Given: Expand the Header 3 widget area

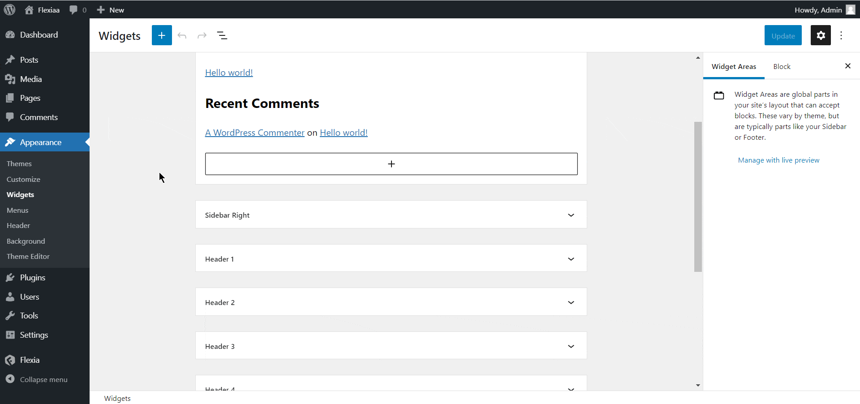Looking at the screenshot, I should [571, 346].
